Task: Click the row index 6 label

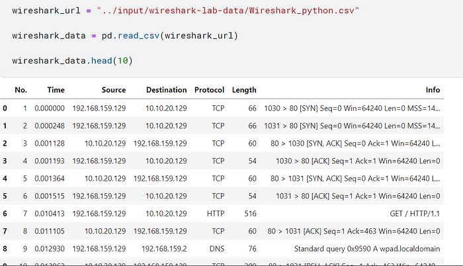Action: tap(5, 213)
